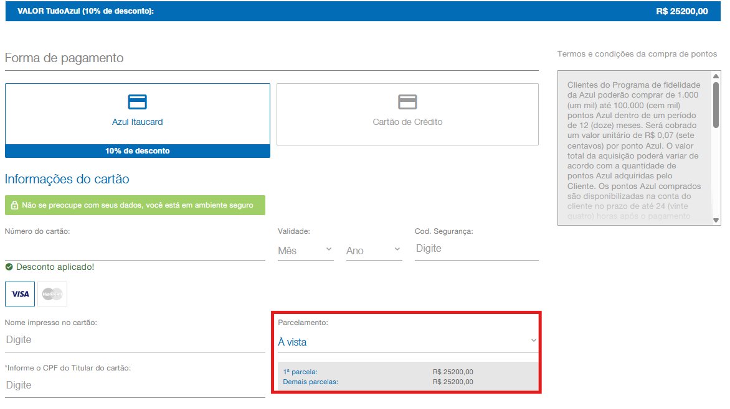
Task: Click the terms box scroll-down arrow
Action: pyautogui.click(x=716, y=220)
